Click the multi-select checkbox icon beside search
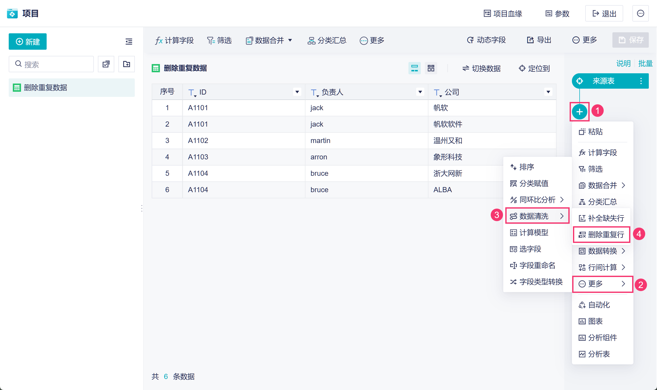The image size is (657, 390). [106, 64]
